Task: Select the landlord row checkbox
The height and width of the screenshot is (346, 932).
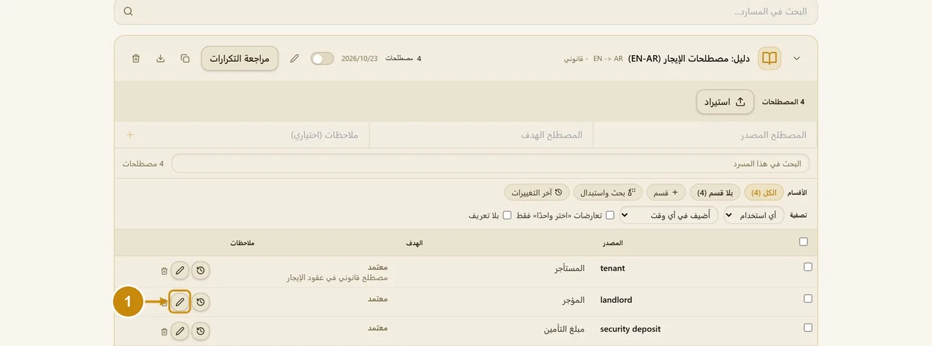Action: coord(808,299)
